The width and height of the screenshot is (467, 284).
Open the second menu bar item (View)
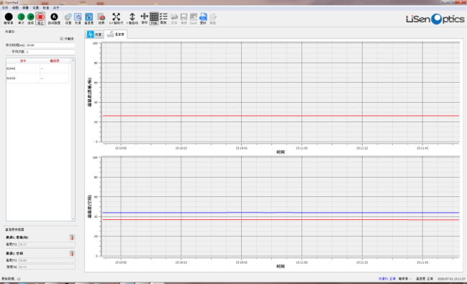pyautogui.click(x=15, y=8)
